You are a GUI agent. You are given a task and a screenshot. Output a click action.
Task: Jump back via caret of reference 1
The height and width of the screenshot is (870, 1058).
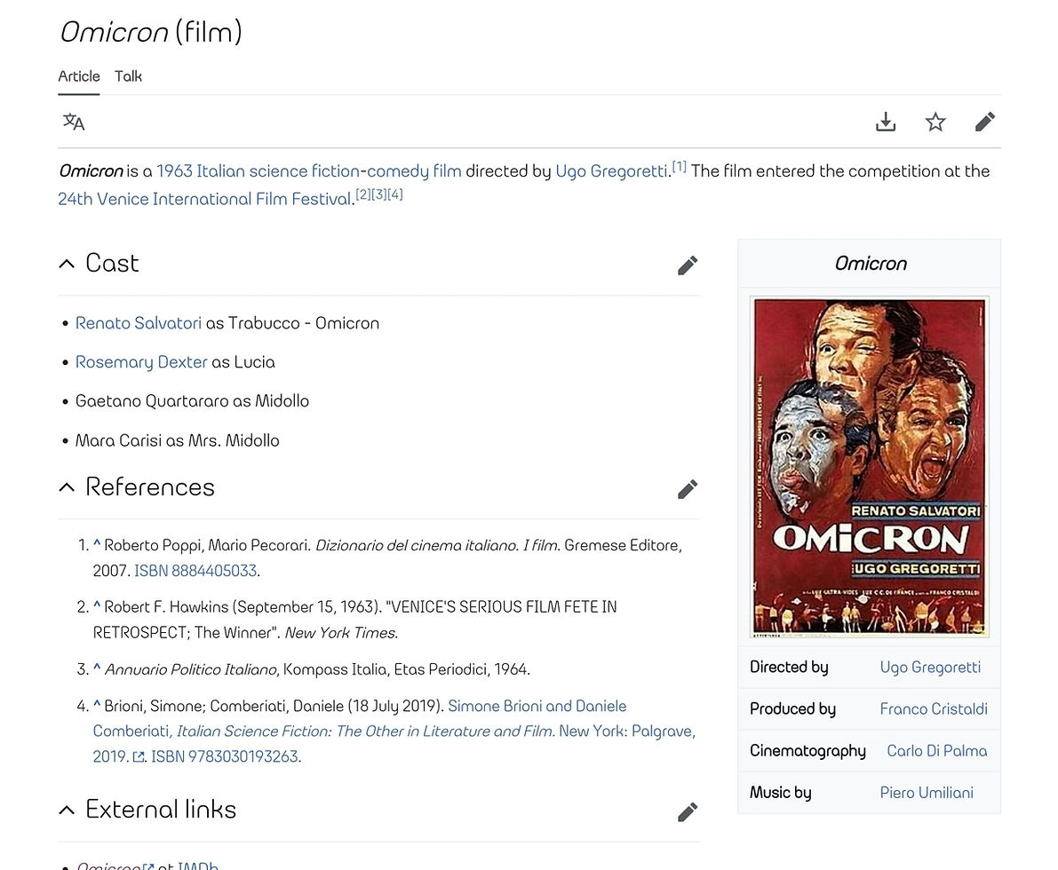[x=97, y=543]
